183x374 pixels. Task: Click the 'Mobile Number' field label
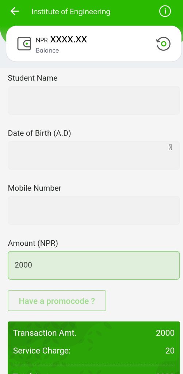click(x=35, y=188)
